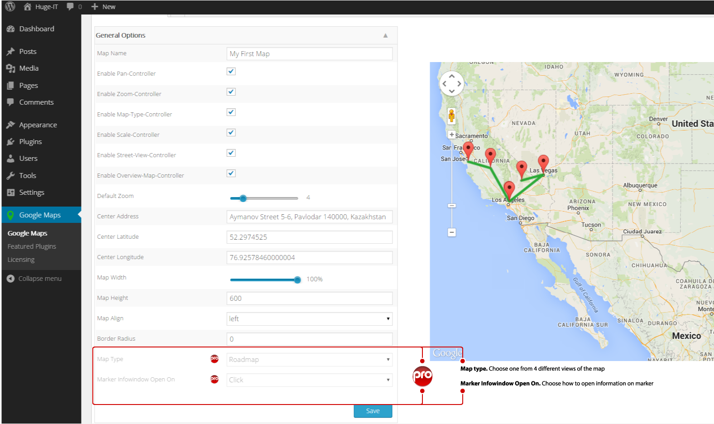Focus the Center Address field
Image resolution: width=714 pixels, height=424 pixels.
click(310, 217)
